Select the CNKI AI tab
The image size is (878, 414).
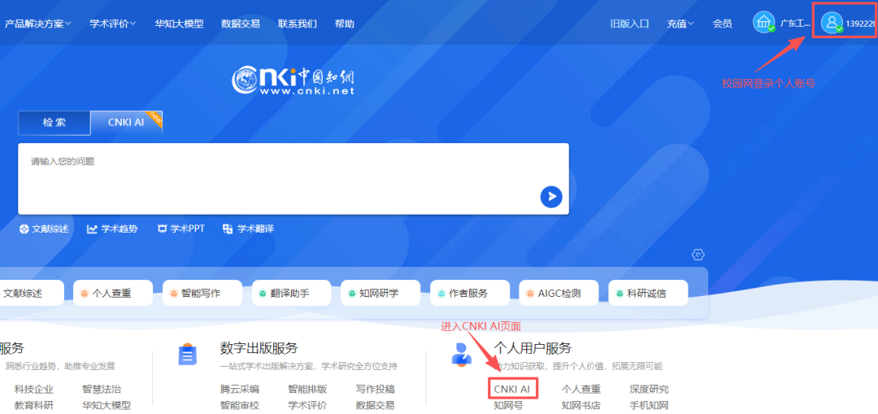pyautogui.click(x=126, y=123)
